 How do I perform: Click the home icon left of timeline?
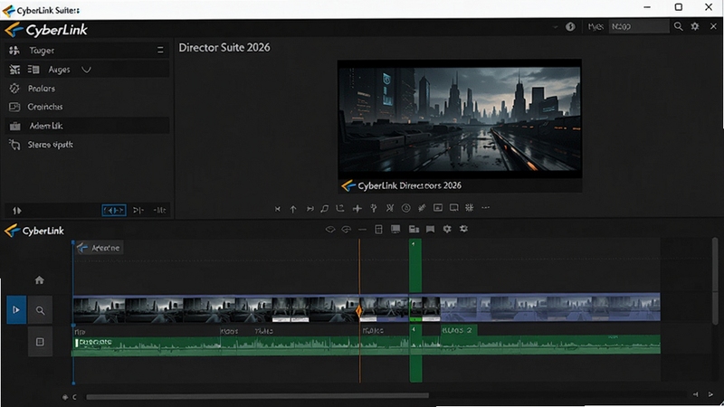pyautogui.click(x=39, y=280)
